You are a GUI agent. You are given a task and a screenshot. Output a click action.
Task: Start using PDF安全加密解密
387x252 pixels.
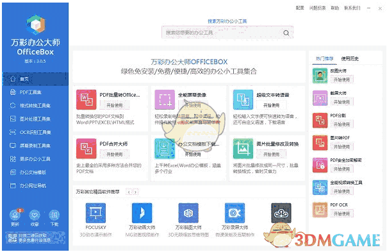coord(342,169)
